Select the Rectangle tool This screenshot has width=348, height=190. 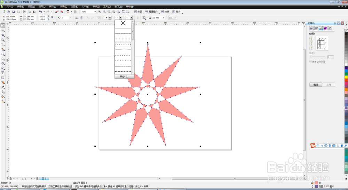click(x=3, y=54)
